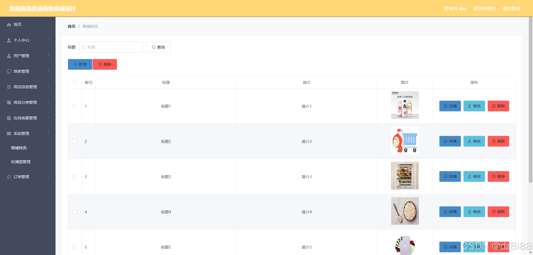Check the checkbox for row 3
The height and width of the screenshot is (255, 533).
[74, 176]
